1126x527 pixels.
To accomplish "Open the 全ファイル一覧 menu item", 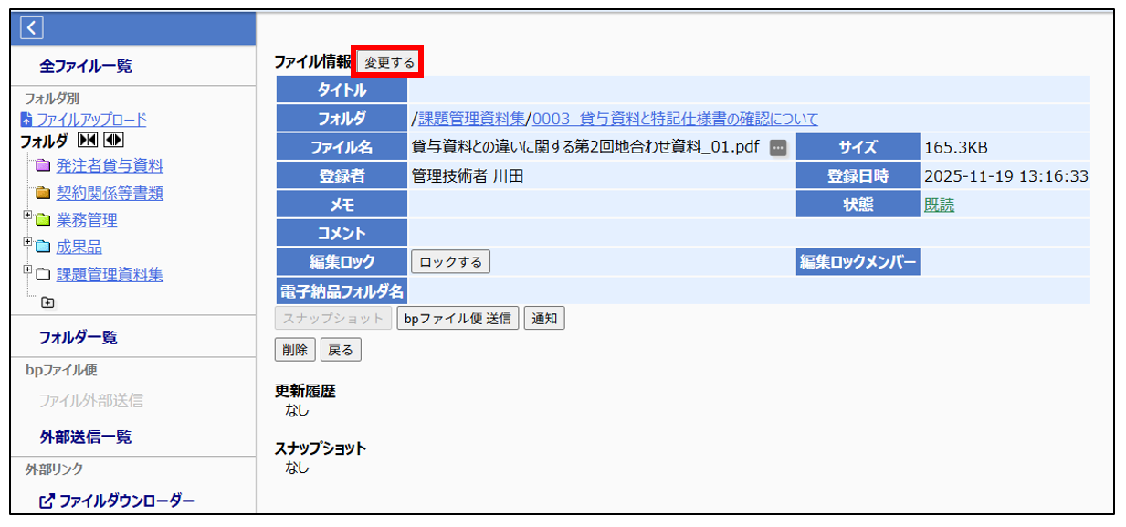I will click(86, 67).
